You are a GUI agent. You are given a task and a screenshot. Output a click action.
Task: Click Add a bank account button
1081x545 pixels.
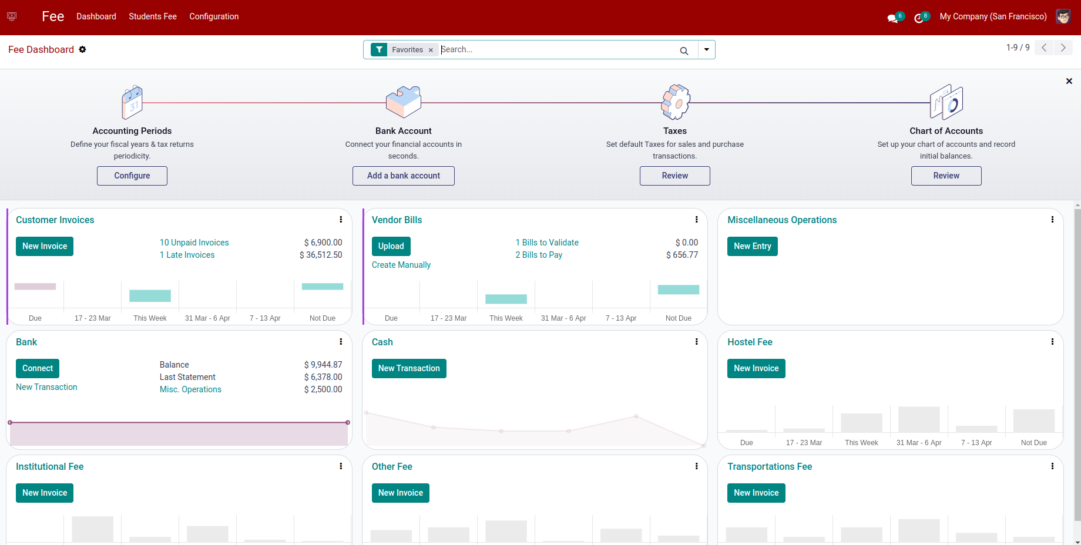tap(404, 176)
